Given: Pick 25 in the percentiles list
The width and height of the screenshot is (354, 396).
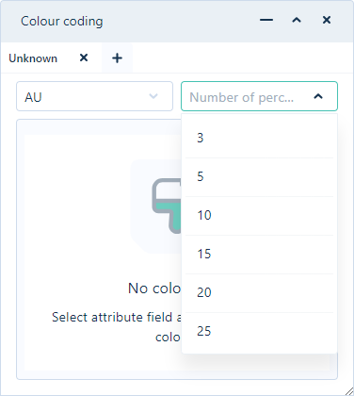Looking at the screenshot, I should [x=259, y=332].
